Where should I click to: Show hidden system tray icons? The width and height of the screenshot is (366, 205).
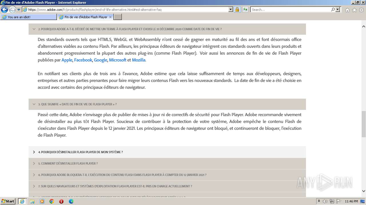319,201
